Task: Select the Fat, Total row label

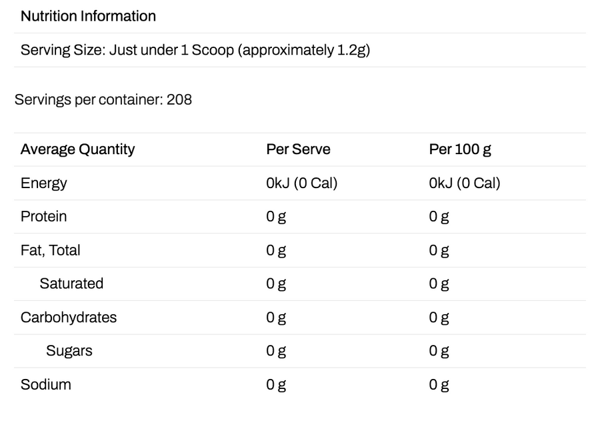Action: click(x=50, y=250)
